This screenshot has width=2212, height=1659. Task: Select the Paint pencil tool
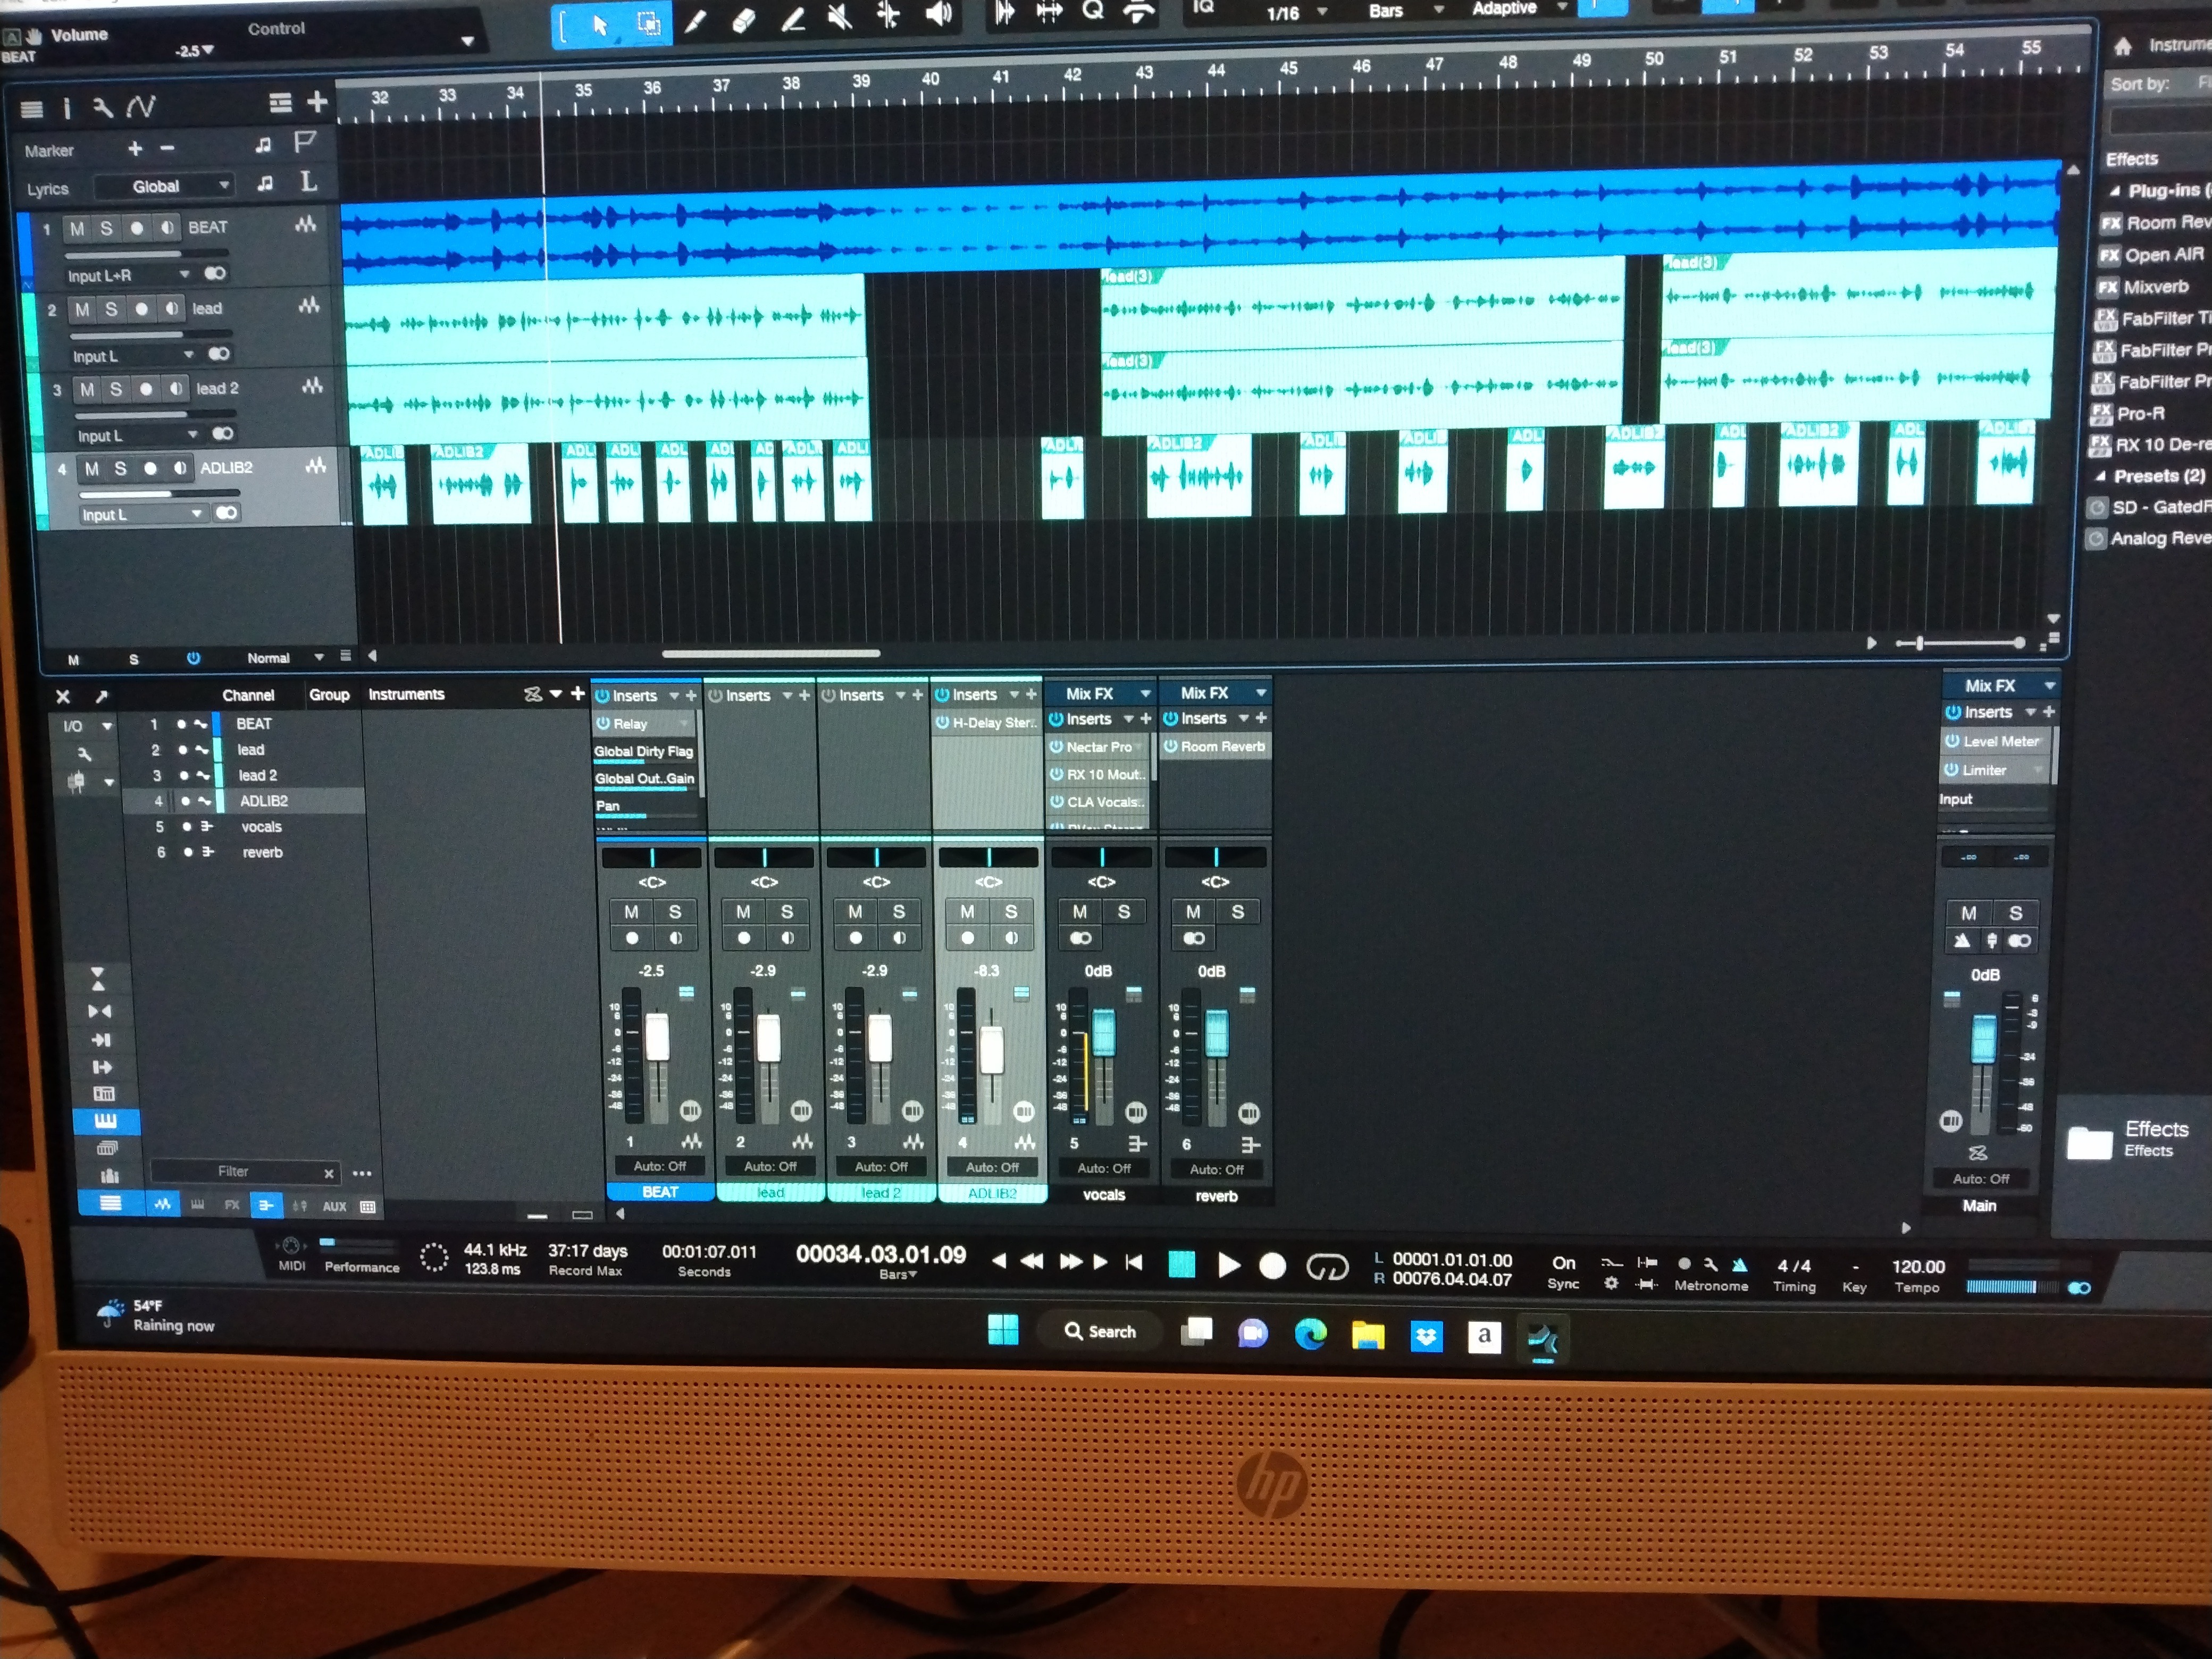696,21
